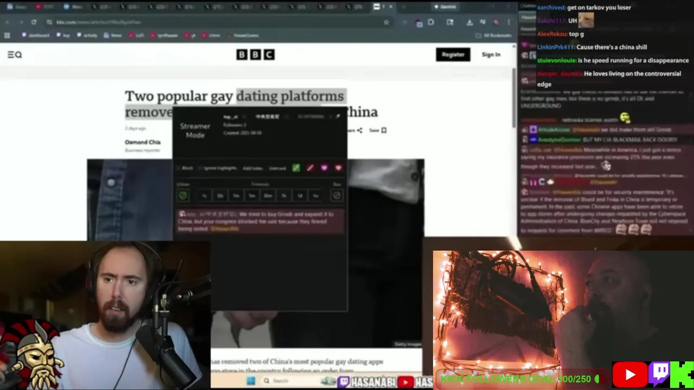
Task: Click the article headline text
Action: pos(251,103)
